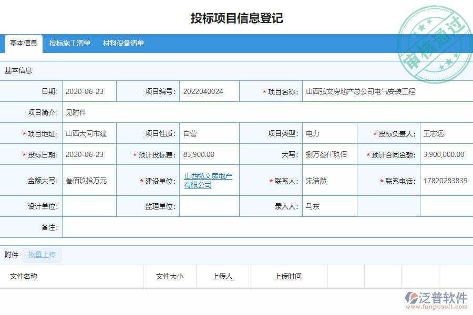Open the 山西弘文房地产有限公司 link
This screenshot has height=315, width=473.
click(x=209, y=180)
